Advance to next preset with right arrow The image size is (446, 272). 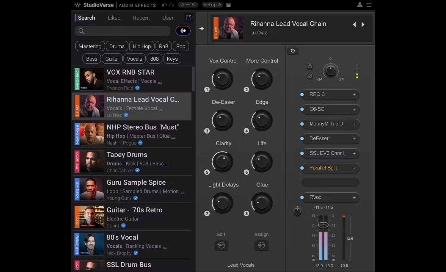[363, 24]
